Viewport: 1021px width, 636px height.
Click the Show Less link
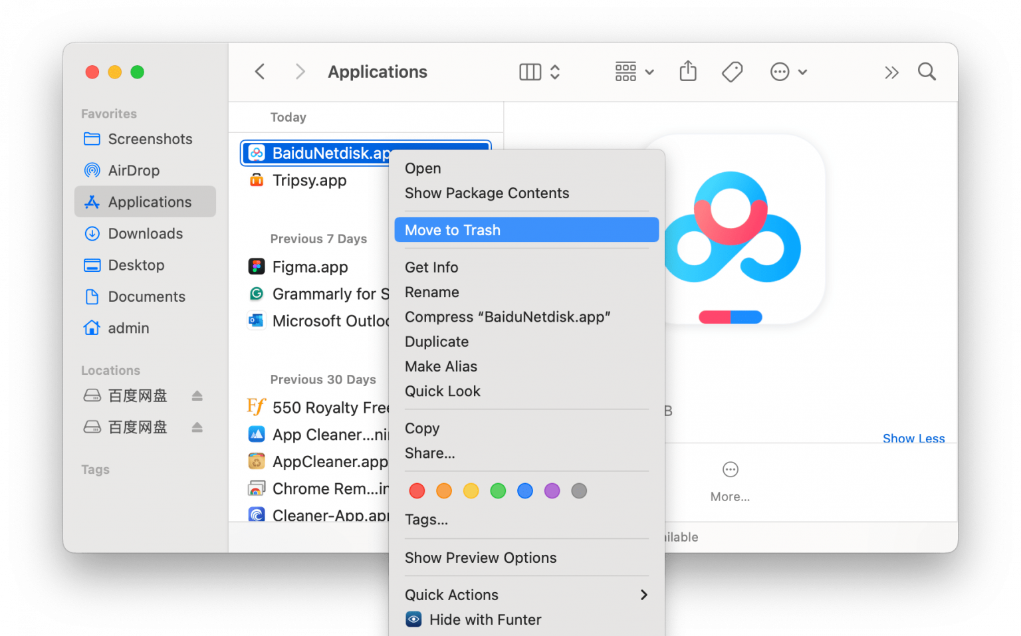(x=913, y=439)
